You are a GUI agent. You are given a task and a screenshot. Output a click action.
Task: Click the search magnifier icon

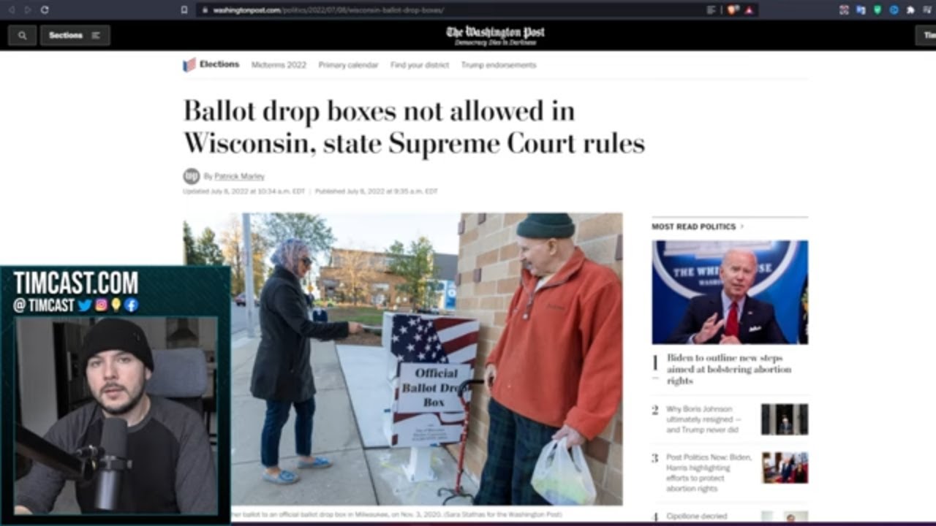(22, 35)
